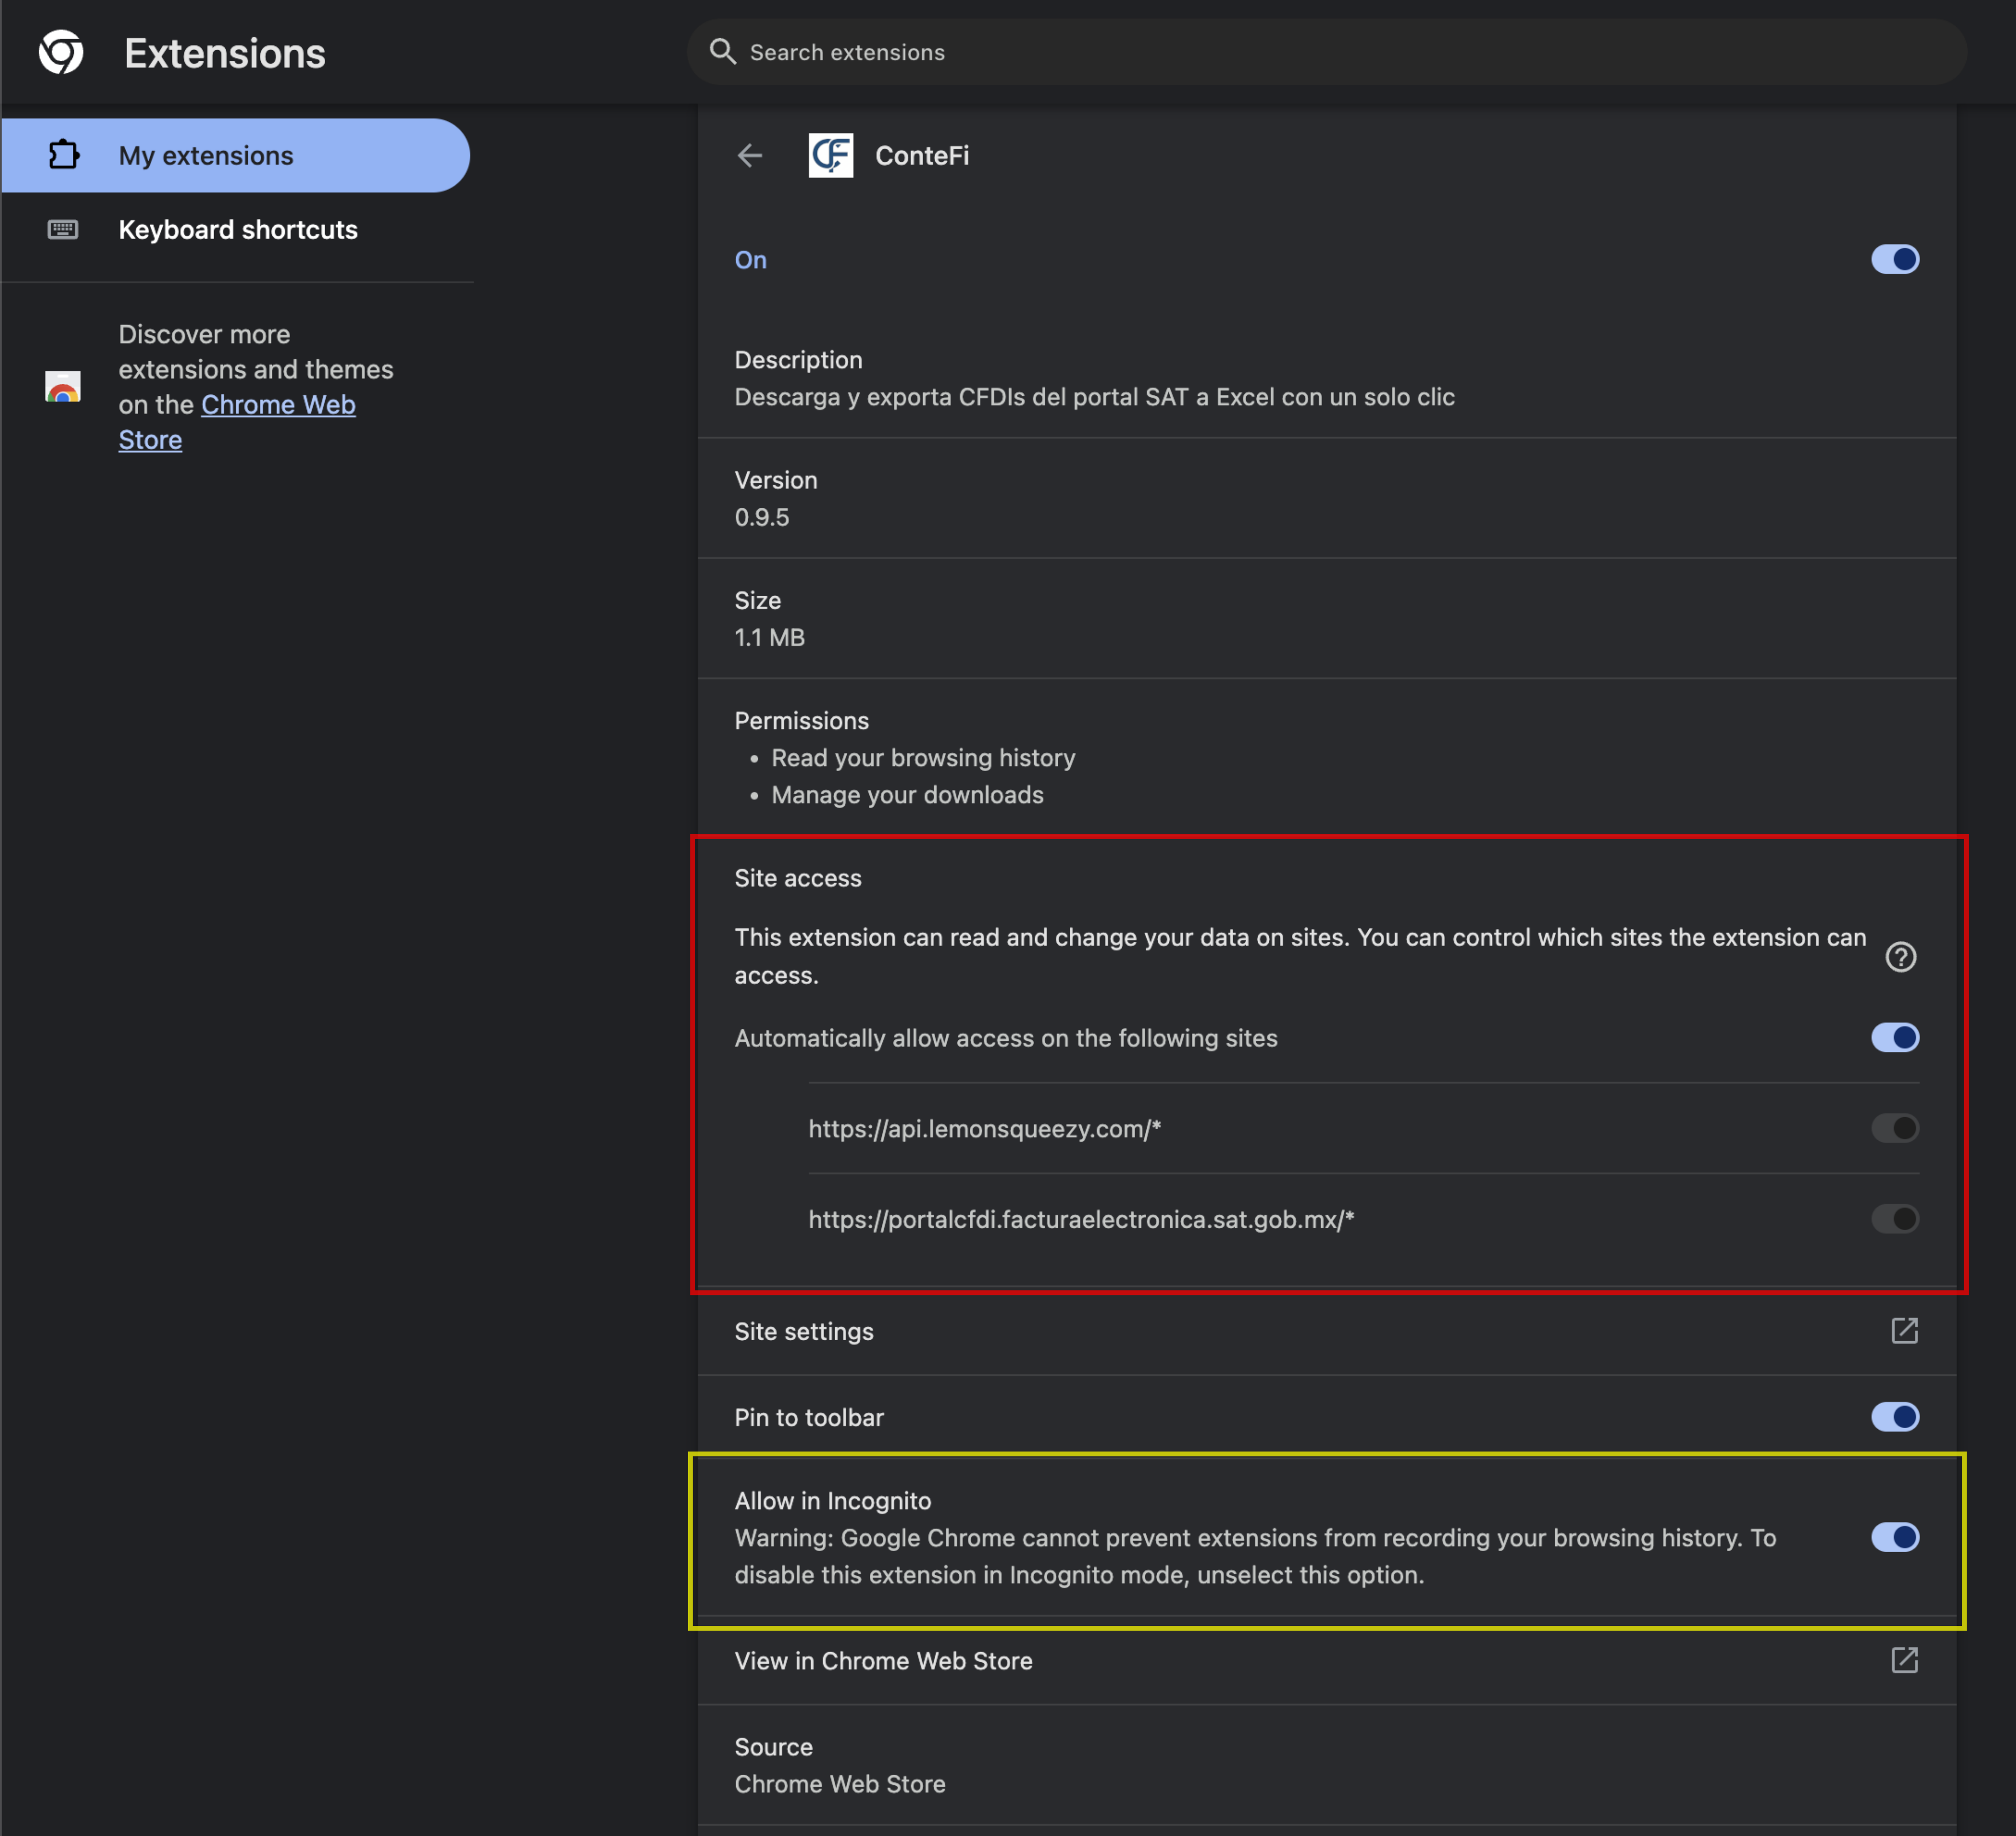Viewport: 2016px width, 1836px height.
Task: Select My extensions in the sidebar
Action: pyautogui.click(x=206, y=155)
